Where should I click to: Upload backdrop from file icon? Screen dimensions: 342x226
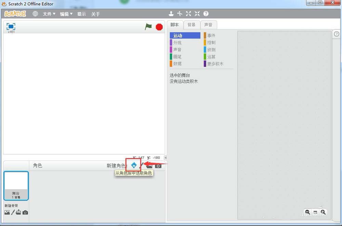tap(18, 212)
